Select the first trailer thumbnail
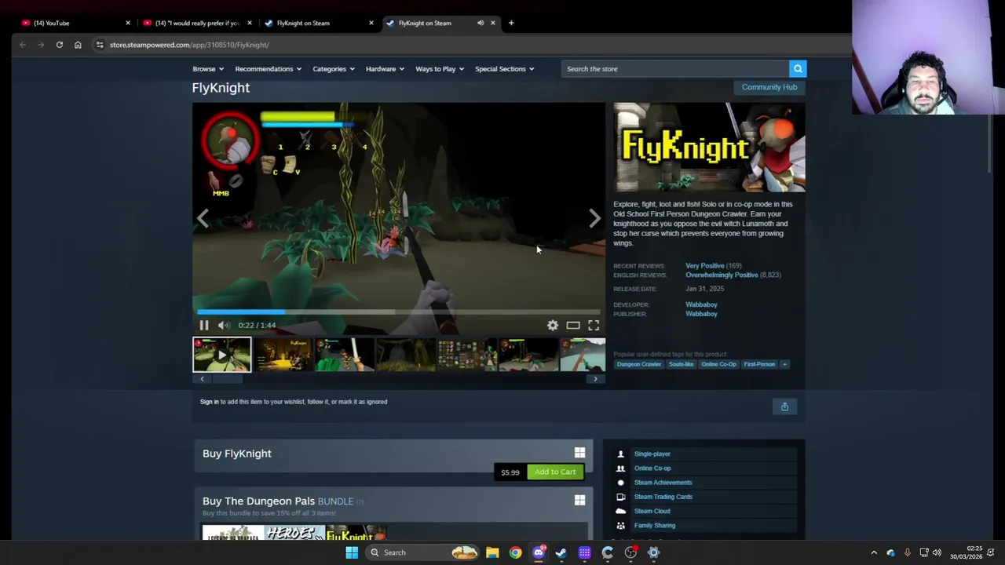The image size is (1005, 565). [x=222, y=355]
